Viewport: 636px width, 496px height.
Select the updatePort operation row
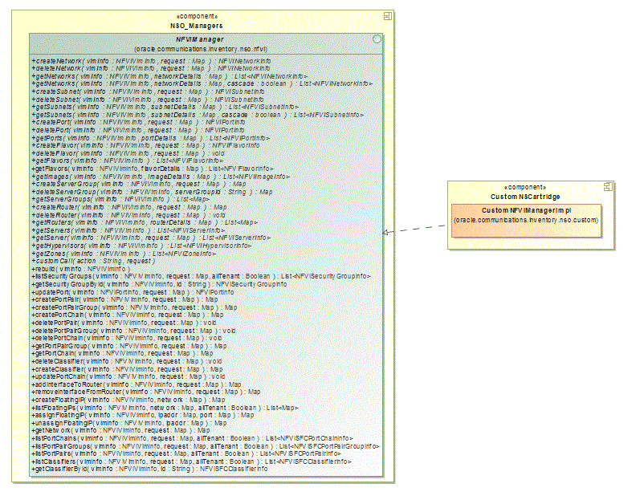132,292
